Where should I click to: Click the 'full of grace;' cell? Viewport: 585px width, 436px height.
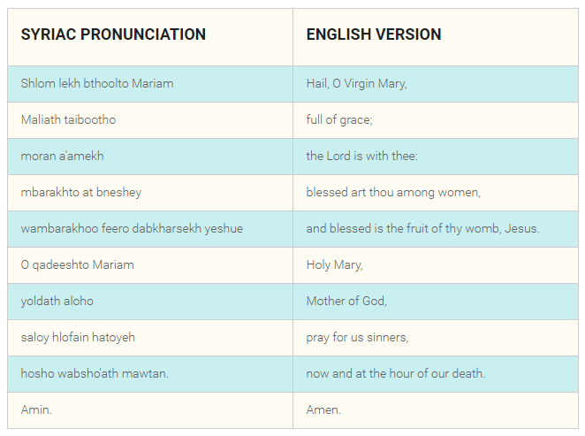(x=339, y=119)
